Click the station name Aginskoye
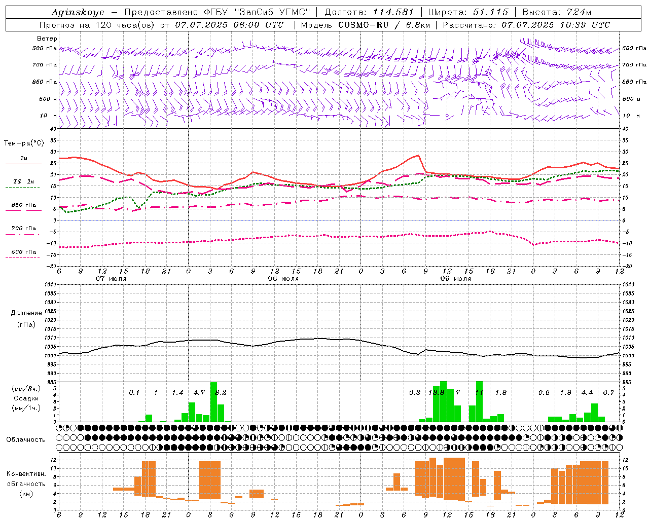Viewport: 649px width, 519px height. [78, 13]
